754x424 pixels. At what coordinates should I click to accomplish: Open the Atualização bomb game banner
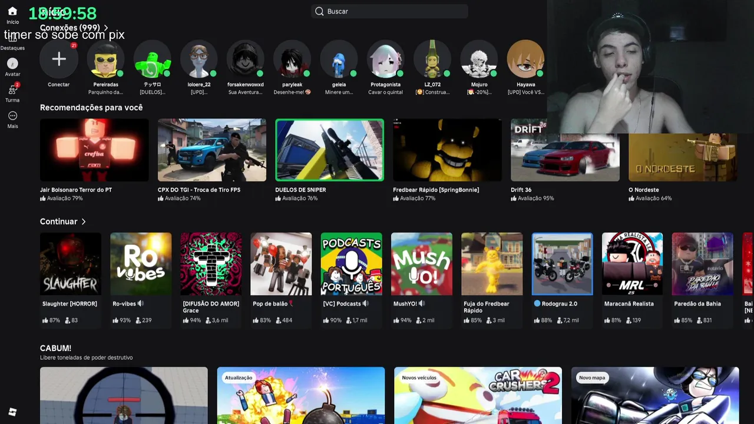point(301,395)
